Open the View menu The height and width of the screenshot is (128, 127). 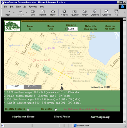click(x=18, y=7)
